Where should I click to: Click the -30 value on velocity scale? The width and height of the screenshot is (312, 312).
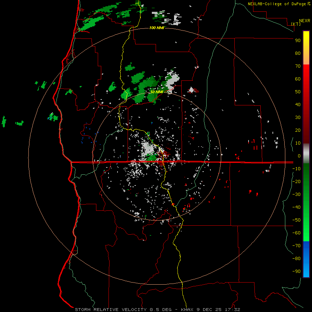point(296,194)
